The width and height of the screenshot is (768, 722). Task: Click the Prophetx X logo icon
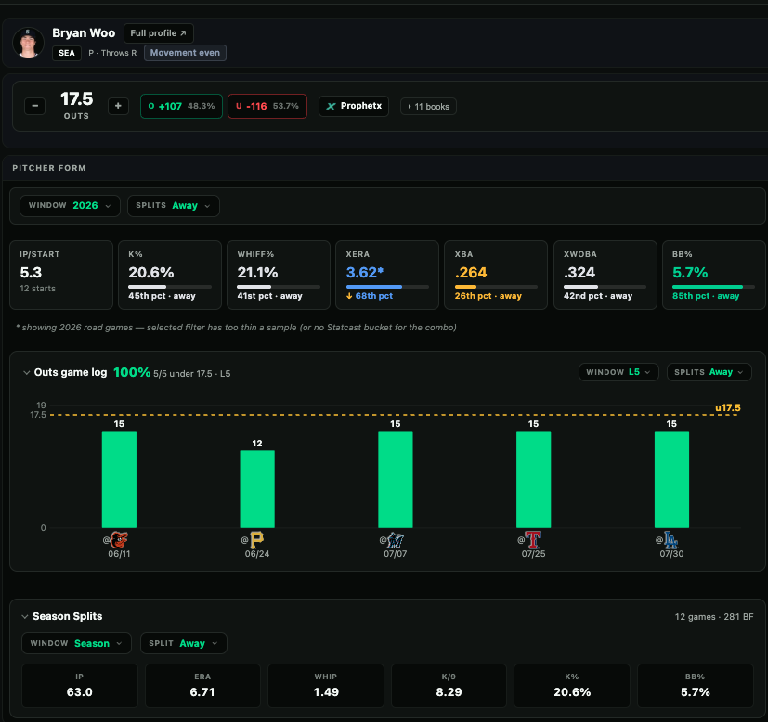pos(332,106)
